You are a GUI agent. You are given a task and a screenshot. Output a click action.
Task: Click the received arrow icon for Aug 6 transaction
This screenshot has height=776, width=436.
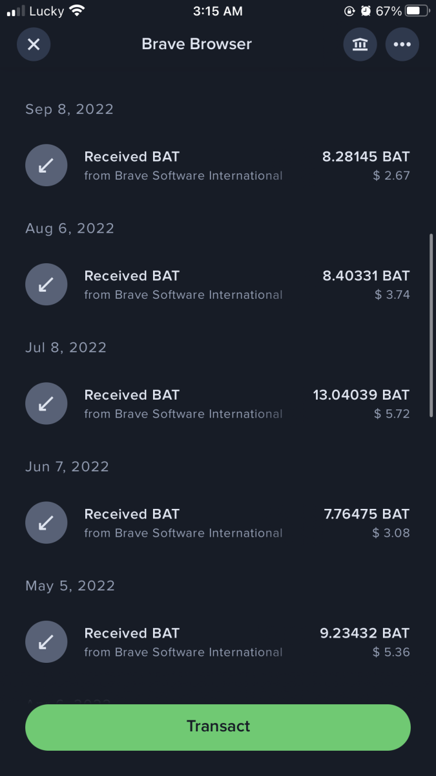(x=46, y=284)
